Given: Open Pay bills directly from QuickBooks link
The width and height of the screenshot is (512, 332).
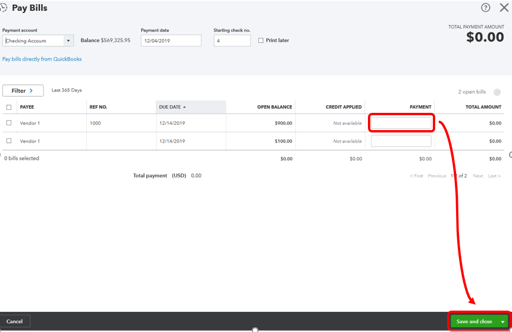Looking at the screenshot, I should (x=42, y=59).
